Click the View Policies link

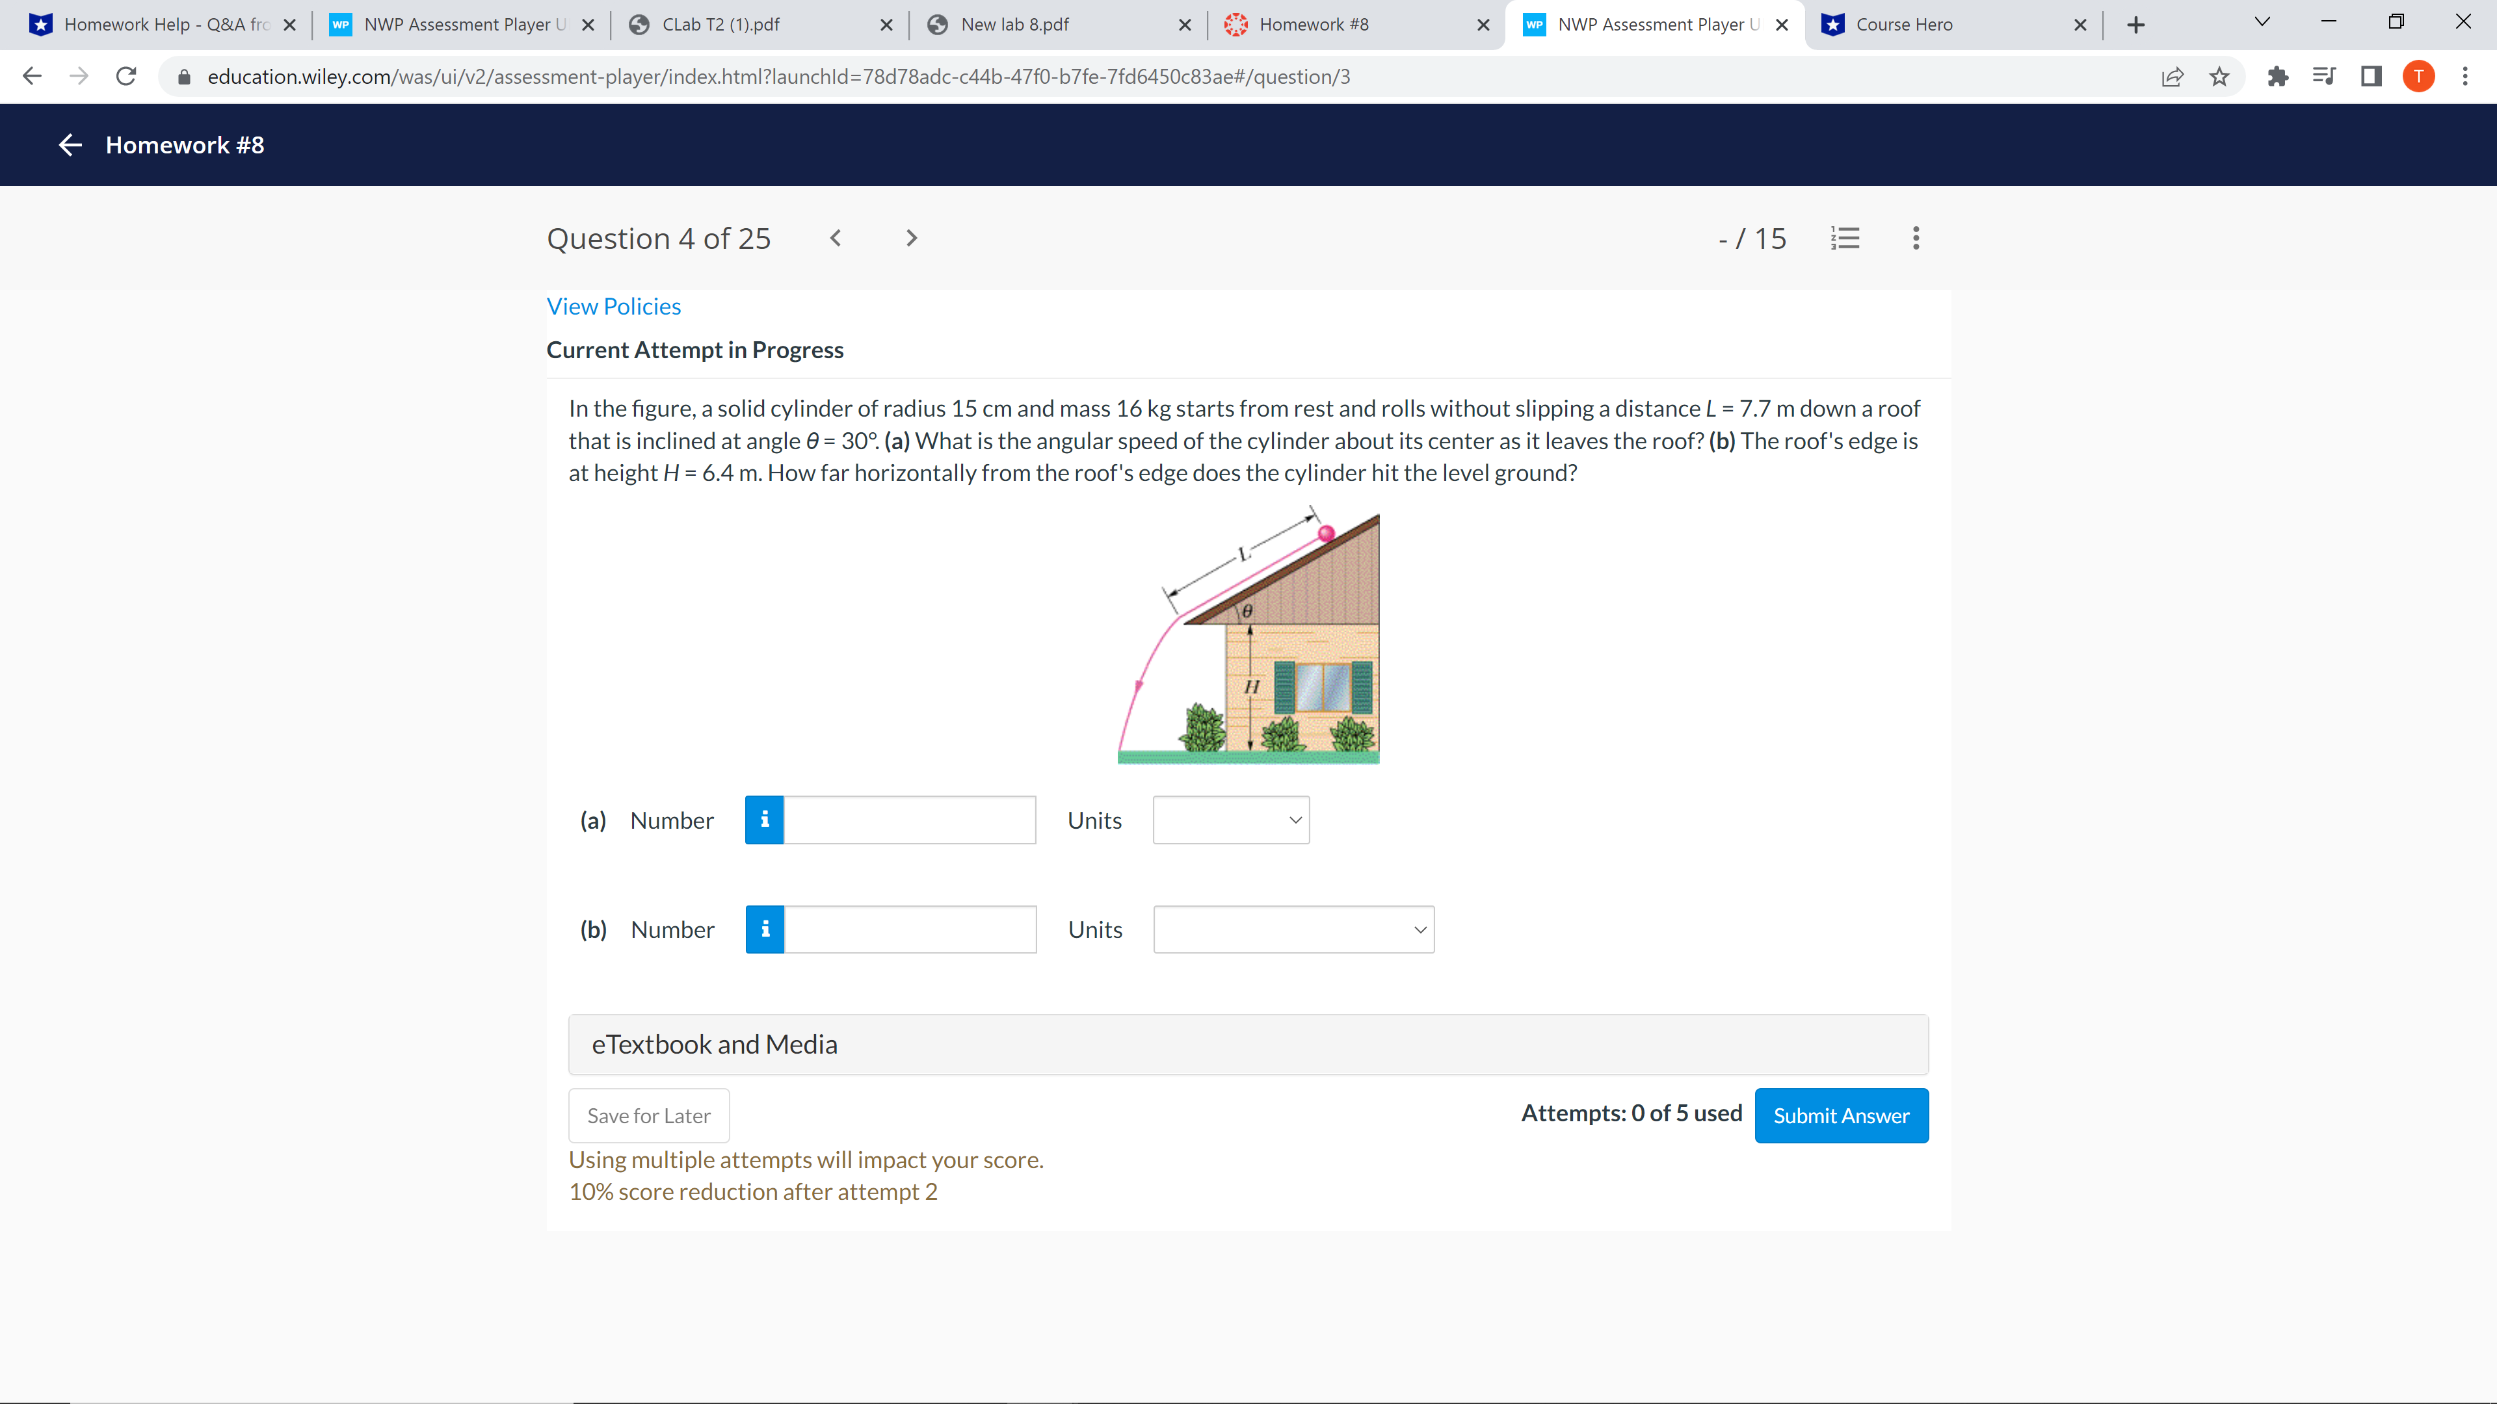point(614,305)
